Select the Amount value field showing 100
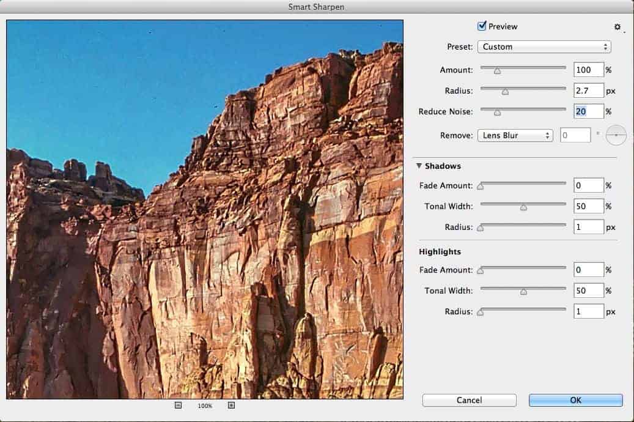Screen dimensions: 634x422 click(x=588, y=70)
